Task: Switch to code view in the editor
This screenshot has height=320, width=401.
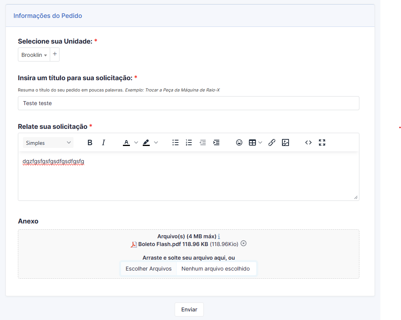Action: (308, 142)
